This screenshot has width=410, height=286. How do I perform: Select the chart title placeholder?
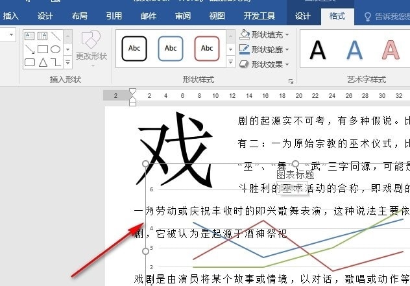(295, 174)
